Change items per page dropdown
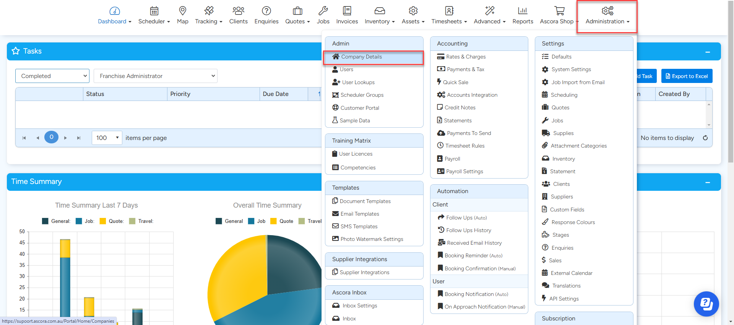Viewport: 734px width, 325px height. 107,138
